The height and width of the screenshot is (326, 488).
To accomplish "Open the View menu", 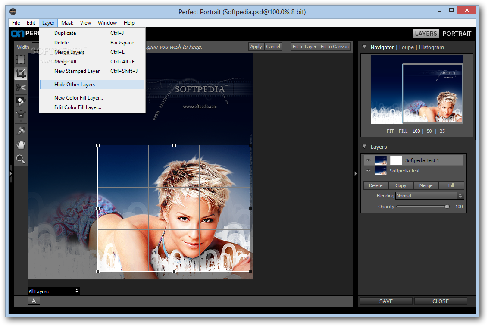I will point(85,23).
